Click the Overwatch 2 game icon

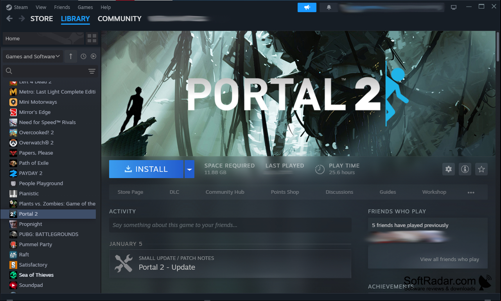[x=13, y=142]
